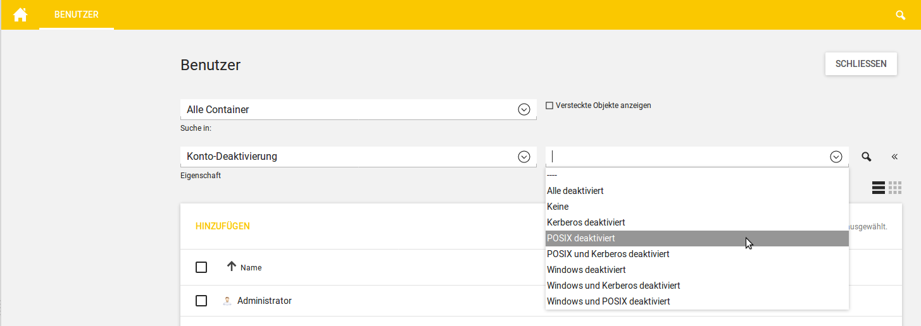
Task: Tick the select-all checkbox in header
Action: (201, 267)
